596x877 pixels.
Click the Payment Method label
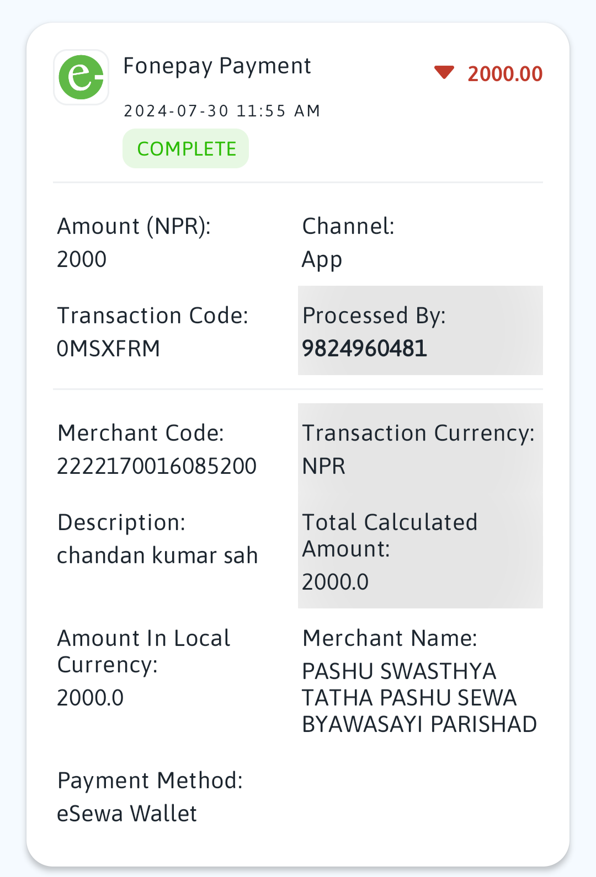(150, 780)
